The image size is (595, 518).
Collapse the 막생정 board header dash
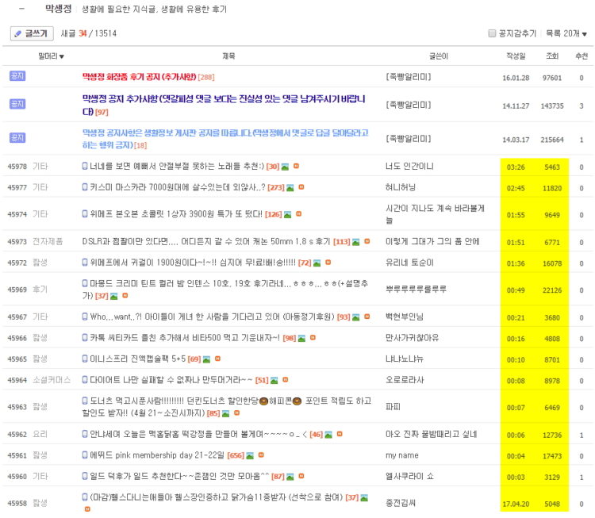pyautogui.click(x=21, y=9)
